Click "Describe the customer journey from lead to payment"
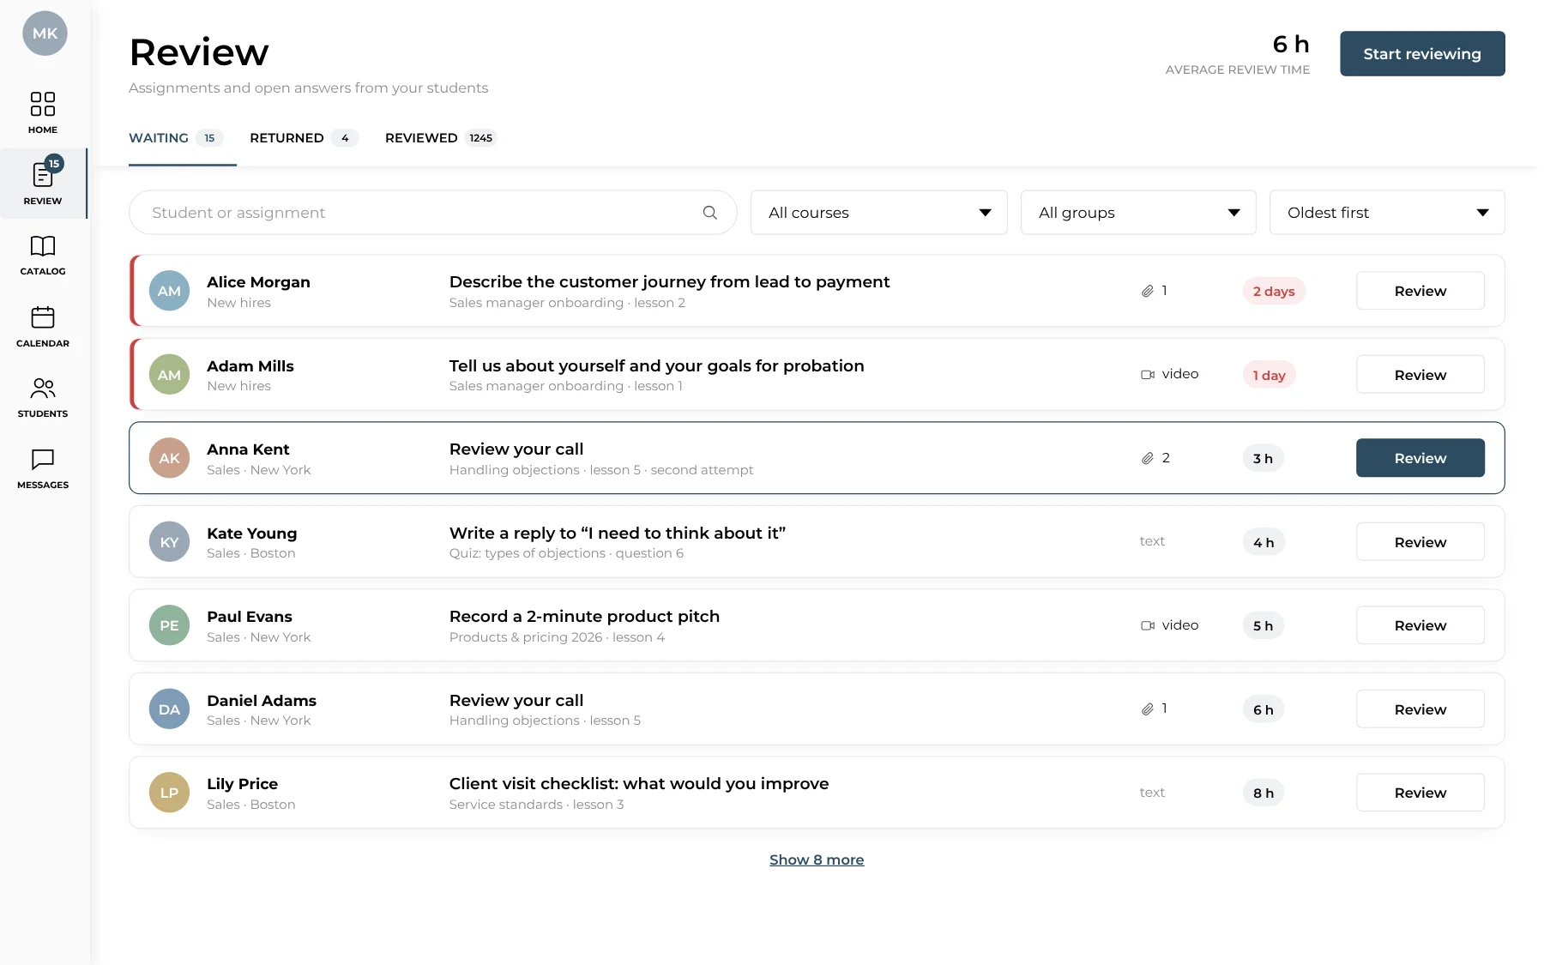This screenshot has width=1544, height=965. click(x=669, y=282)
